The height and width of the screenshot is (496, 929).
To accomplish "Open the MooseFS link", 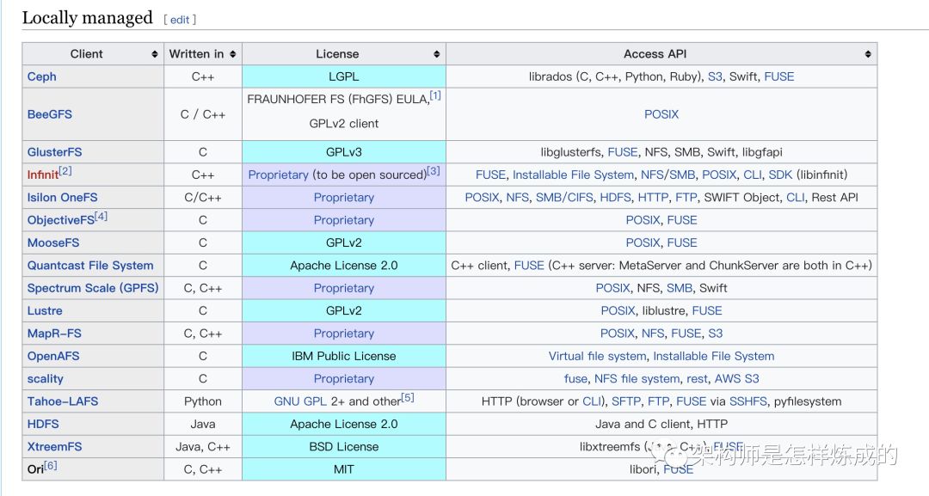I will click(x=52, y=242).
